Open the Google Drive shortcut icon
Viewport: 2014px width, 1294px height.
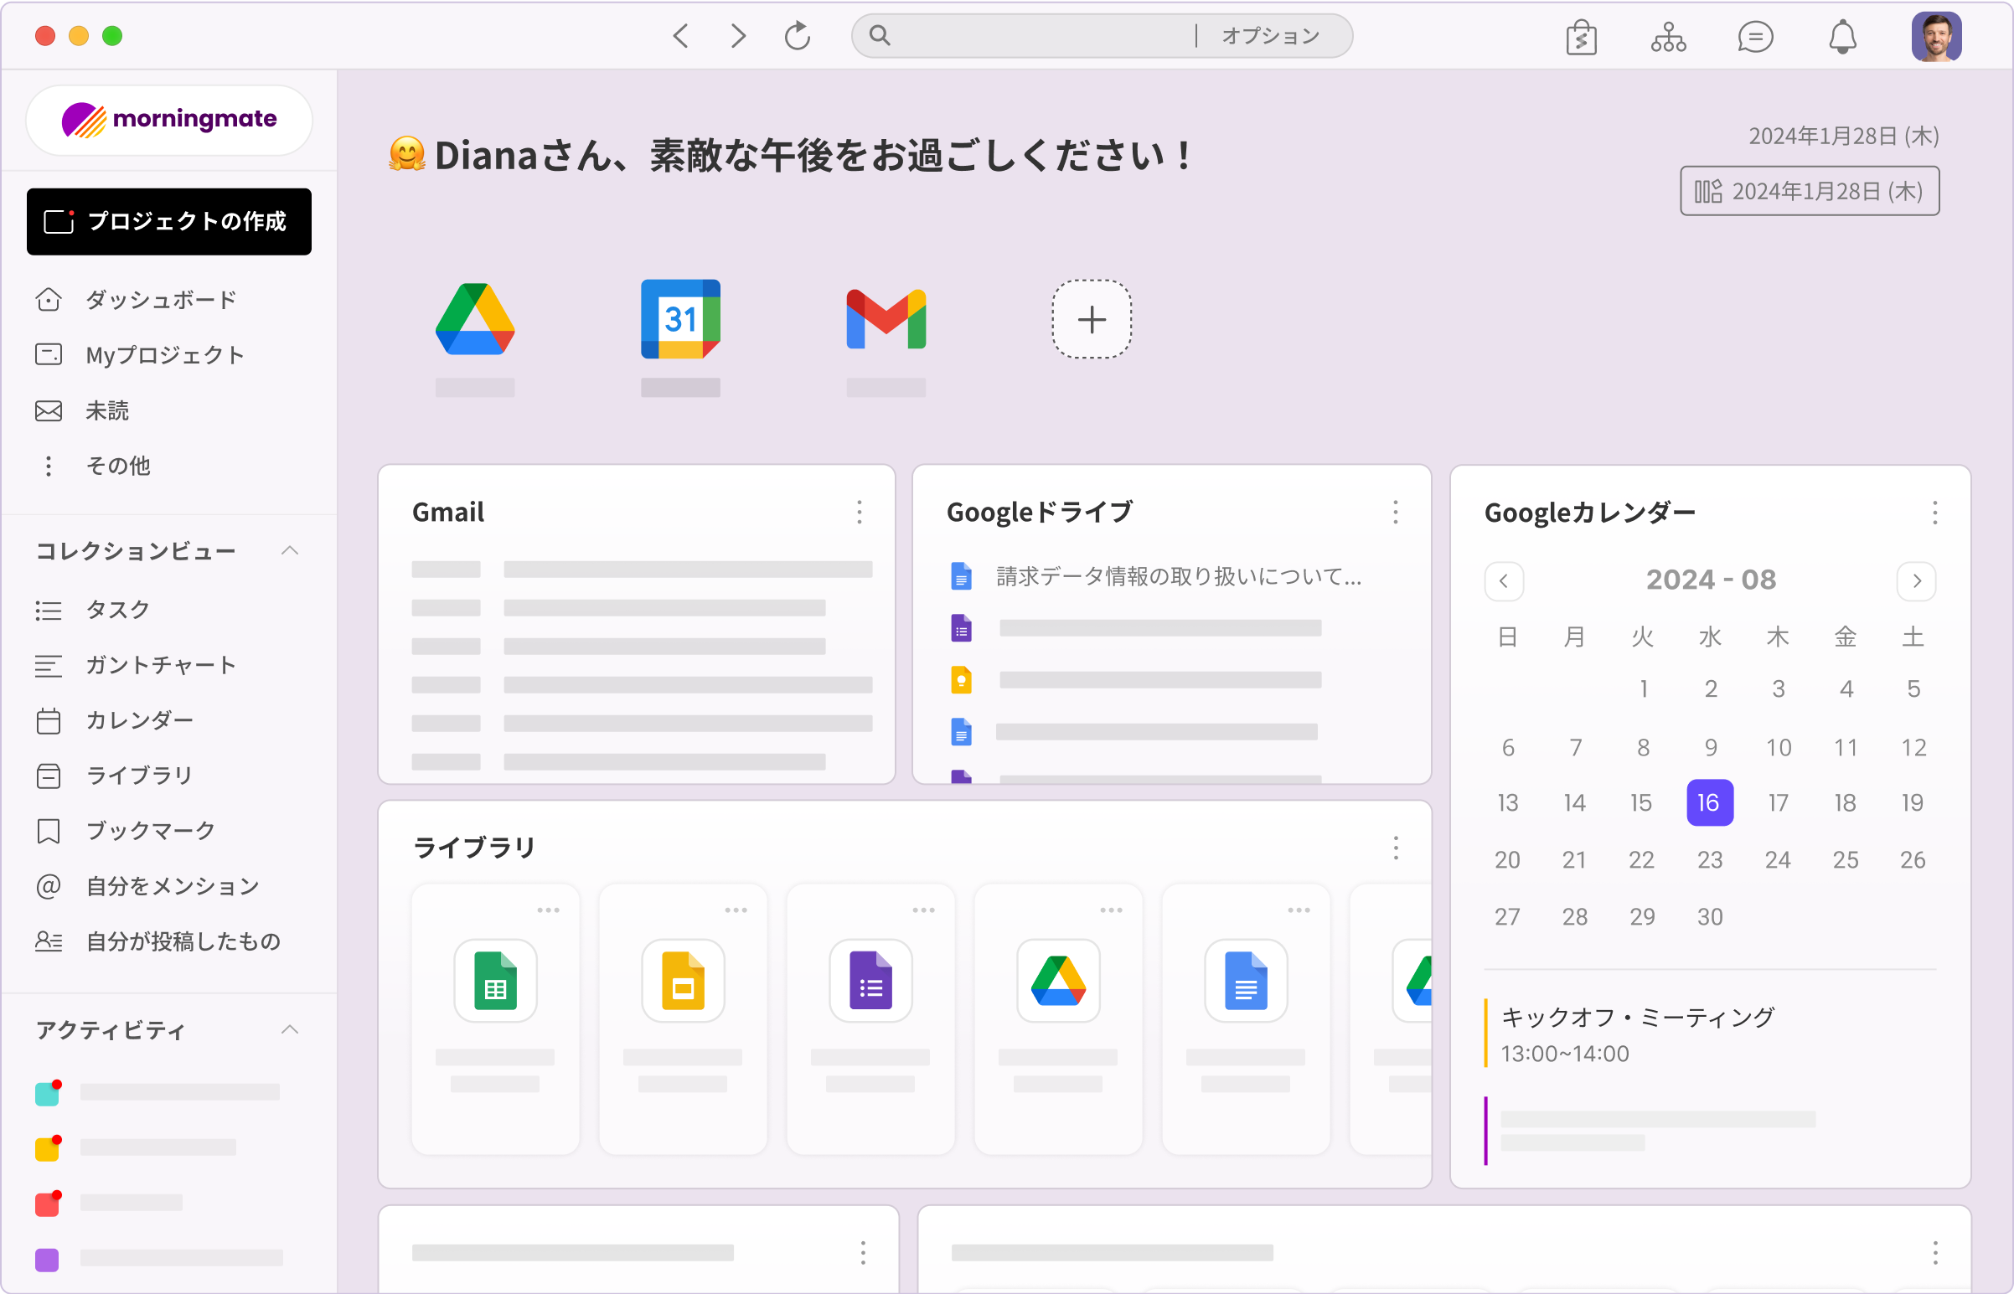click(x=475, y=319)
